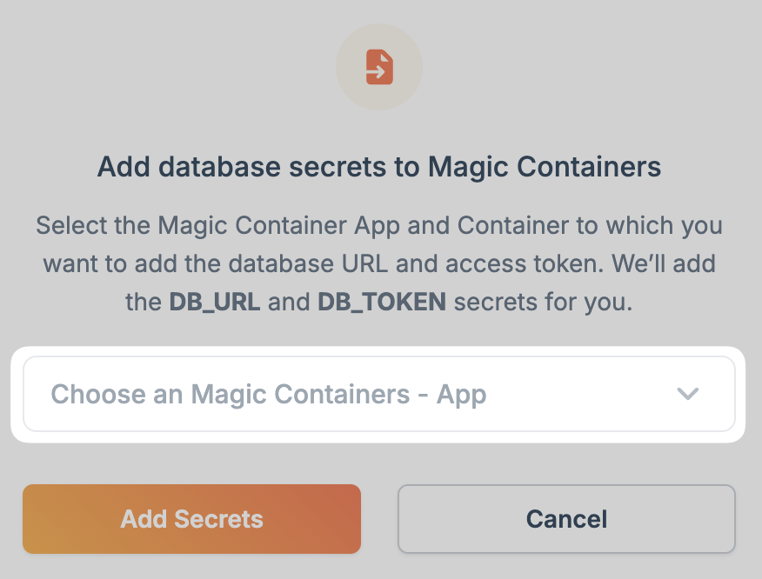Select the Cancel button on the right
Image resolution: width=762 pixels, height=579 pixels.
click(565, 518)
